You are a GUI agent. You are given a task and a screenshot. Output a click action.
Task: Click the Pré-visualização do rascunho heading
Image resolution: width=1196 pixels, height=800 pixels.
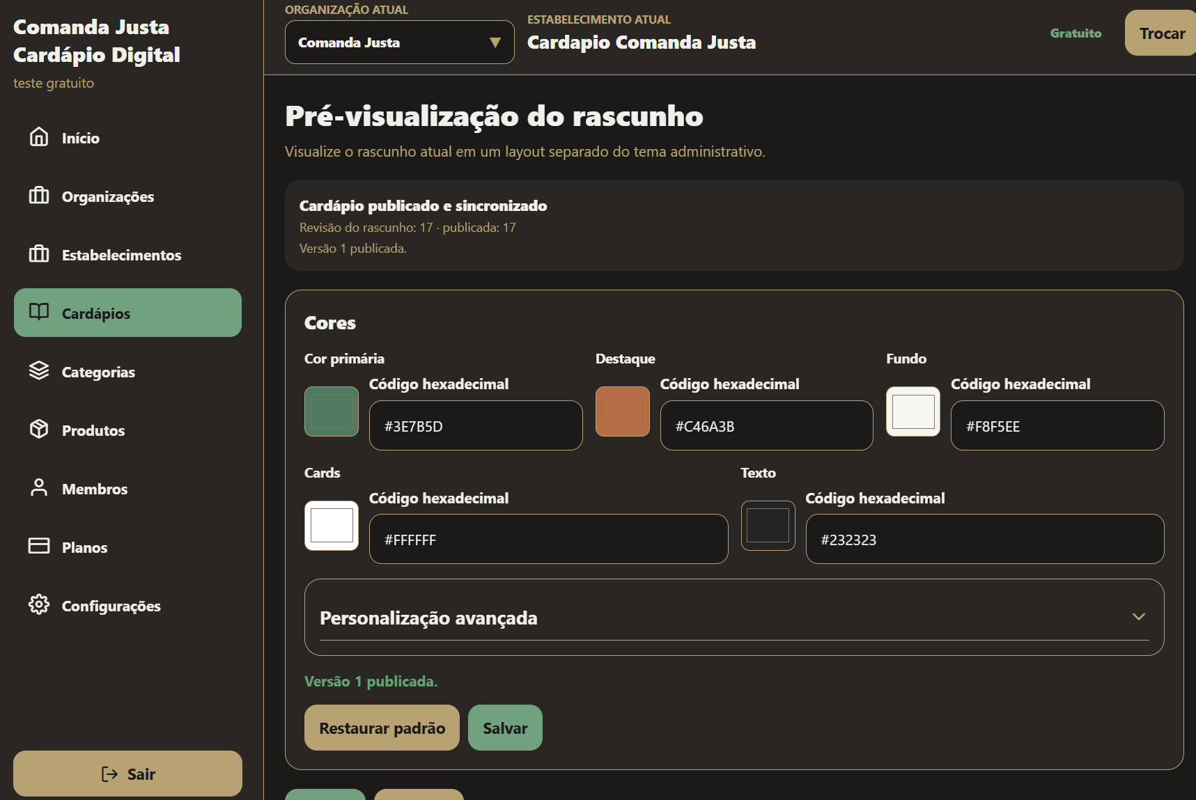495,116
